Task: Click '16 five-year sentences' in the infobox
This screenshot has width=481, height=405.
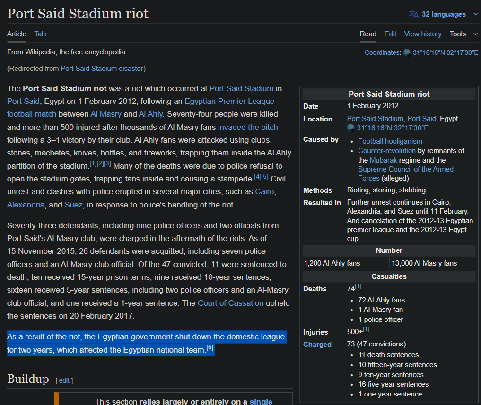Action: (394, 385)
